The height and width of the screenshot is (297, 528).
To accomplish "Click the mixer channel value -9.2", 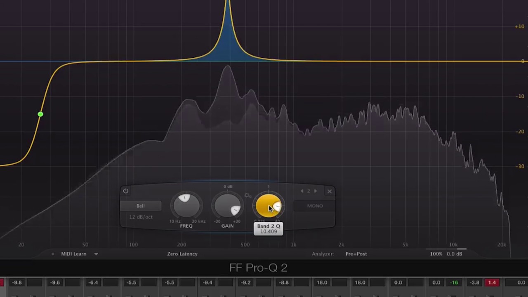I will 246,283.
